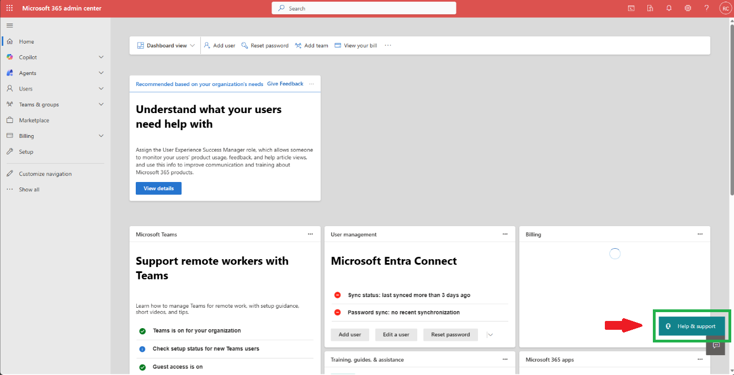
Task: Click the mobile app document icon in header
Action: (650, 8)
